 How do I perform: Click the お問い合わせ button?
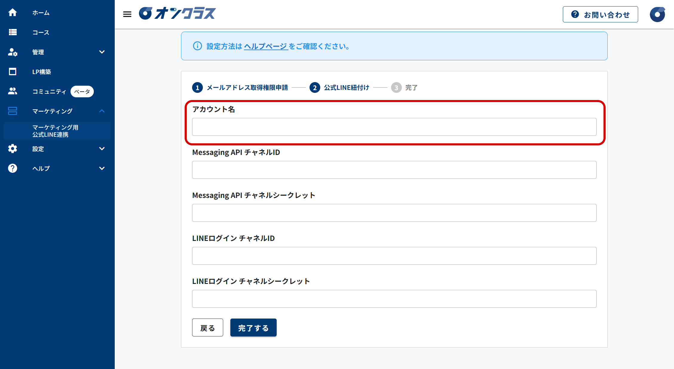pos(600,14)
